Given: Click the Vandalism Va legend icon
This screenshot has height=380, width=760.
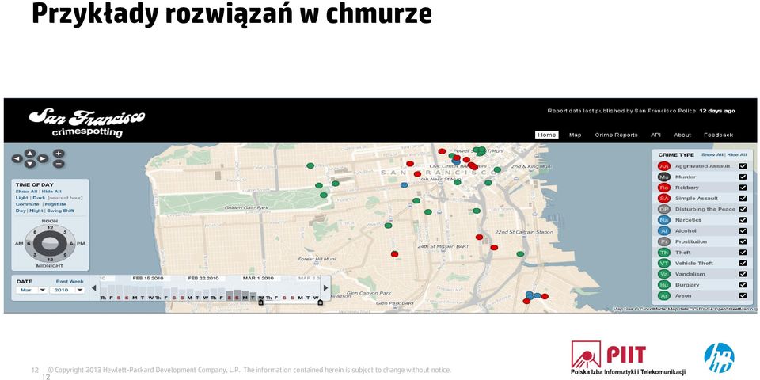Looking at the screenshot, I should 663,274.
